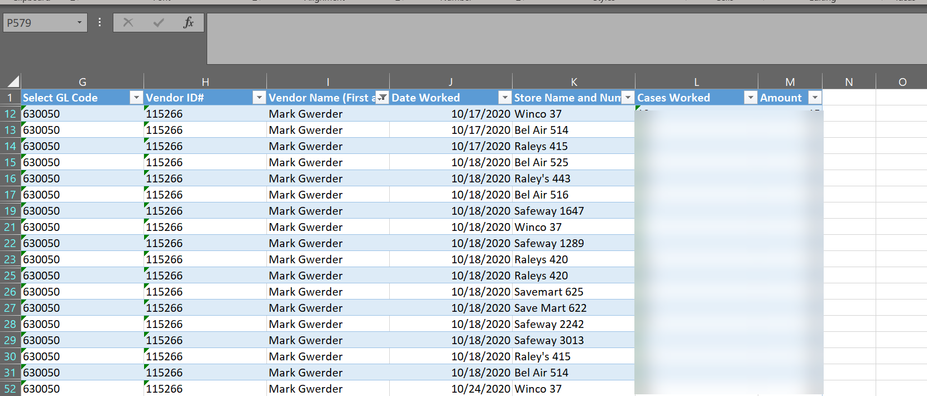Click the cell Winco 37 in row 12

pyautogui.click(x=574, y=114)
